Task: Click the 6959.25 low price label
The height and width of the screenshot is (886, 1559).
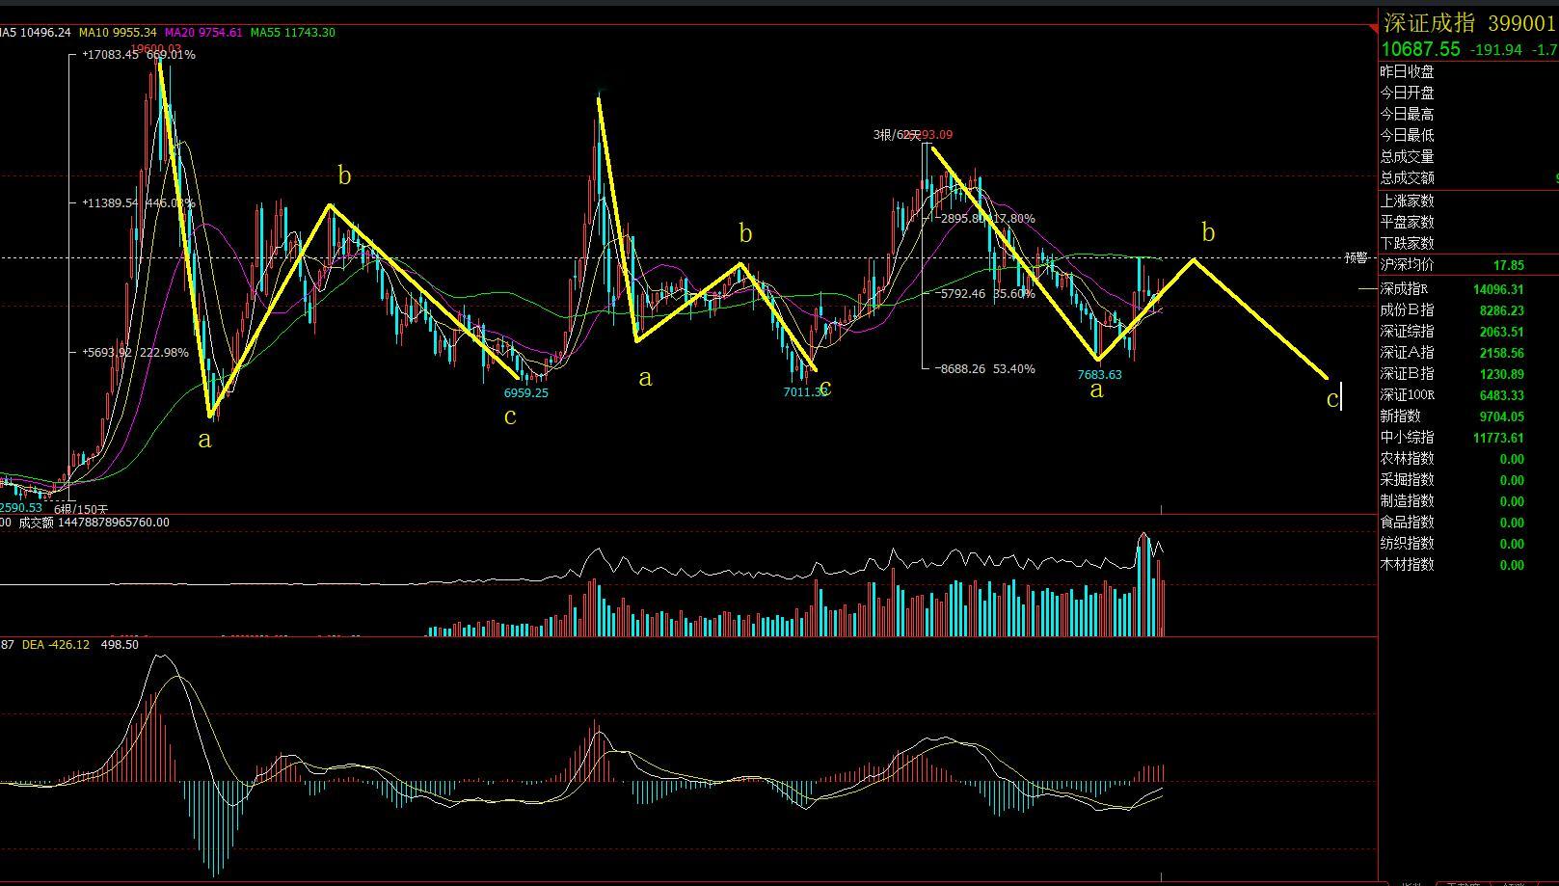Action: 526,393
